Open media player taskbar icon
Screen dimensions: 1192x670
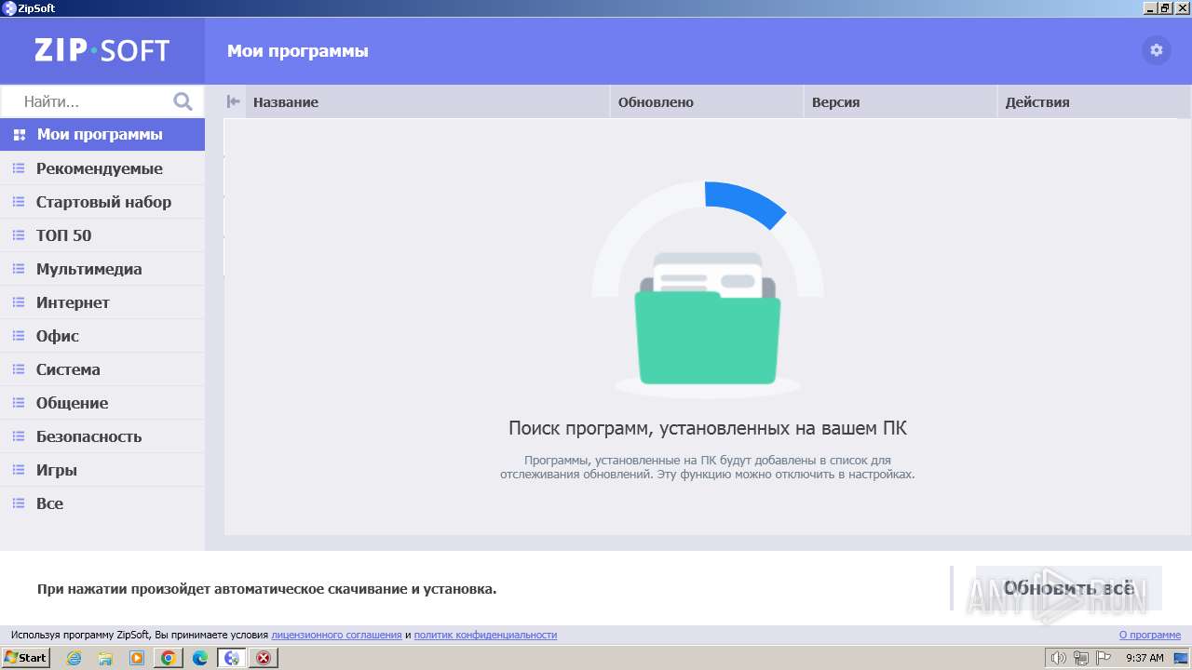point(137,658)
